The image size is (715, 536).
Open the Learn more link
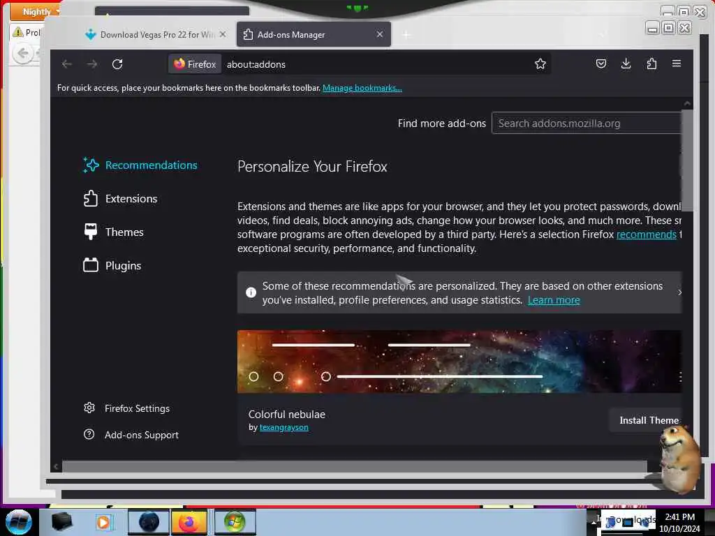(x=554, y=300)
